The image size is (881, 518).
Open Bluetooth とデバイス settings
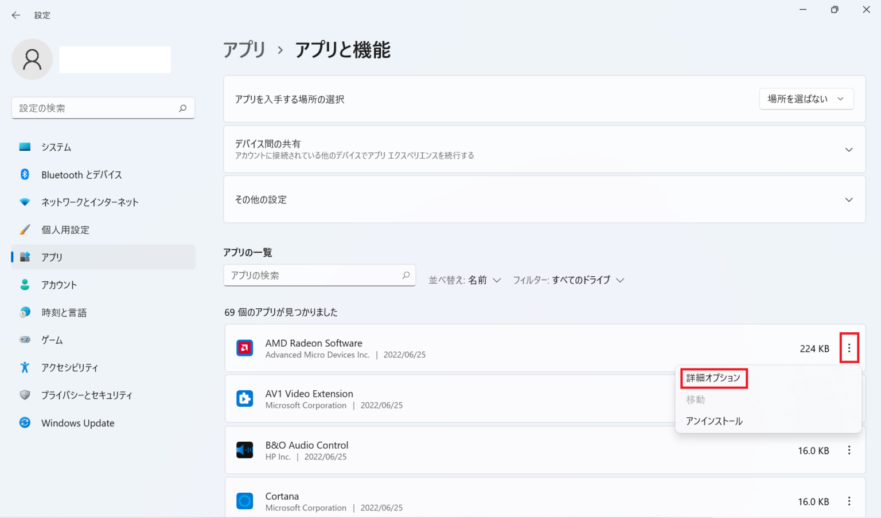tap(81, 175)
